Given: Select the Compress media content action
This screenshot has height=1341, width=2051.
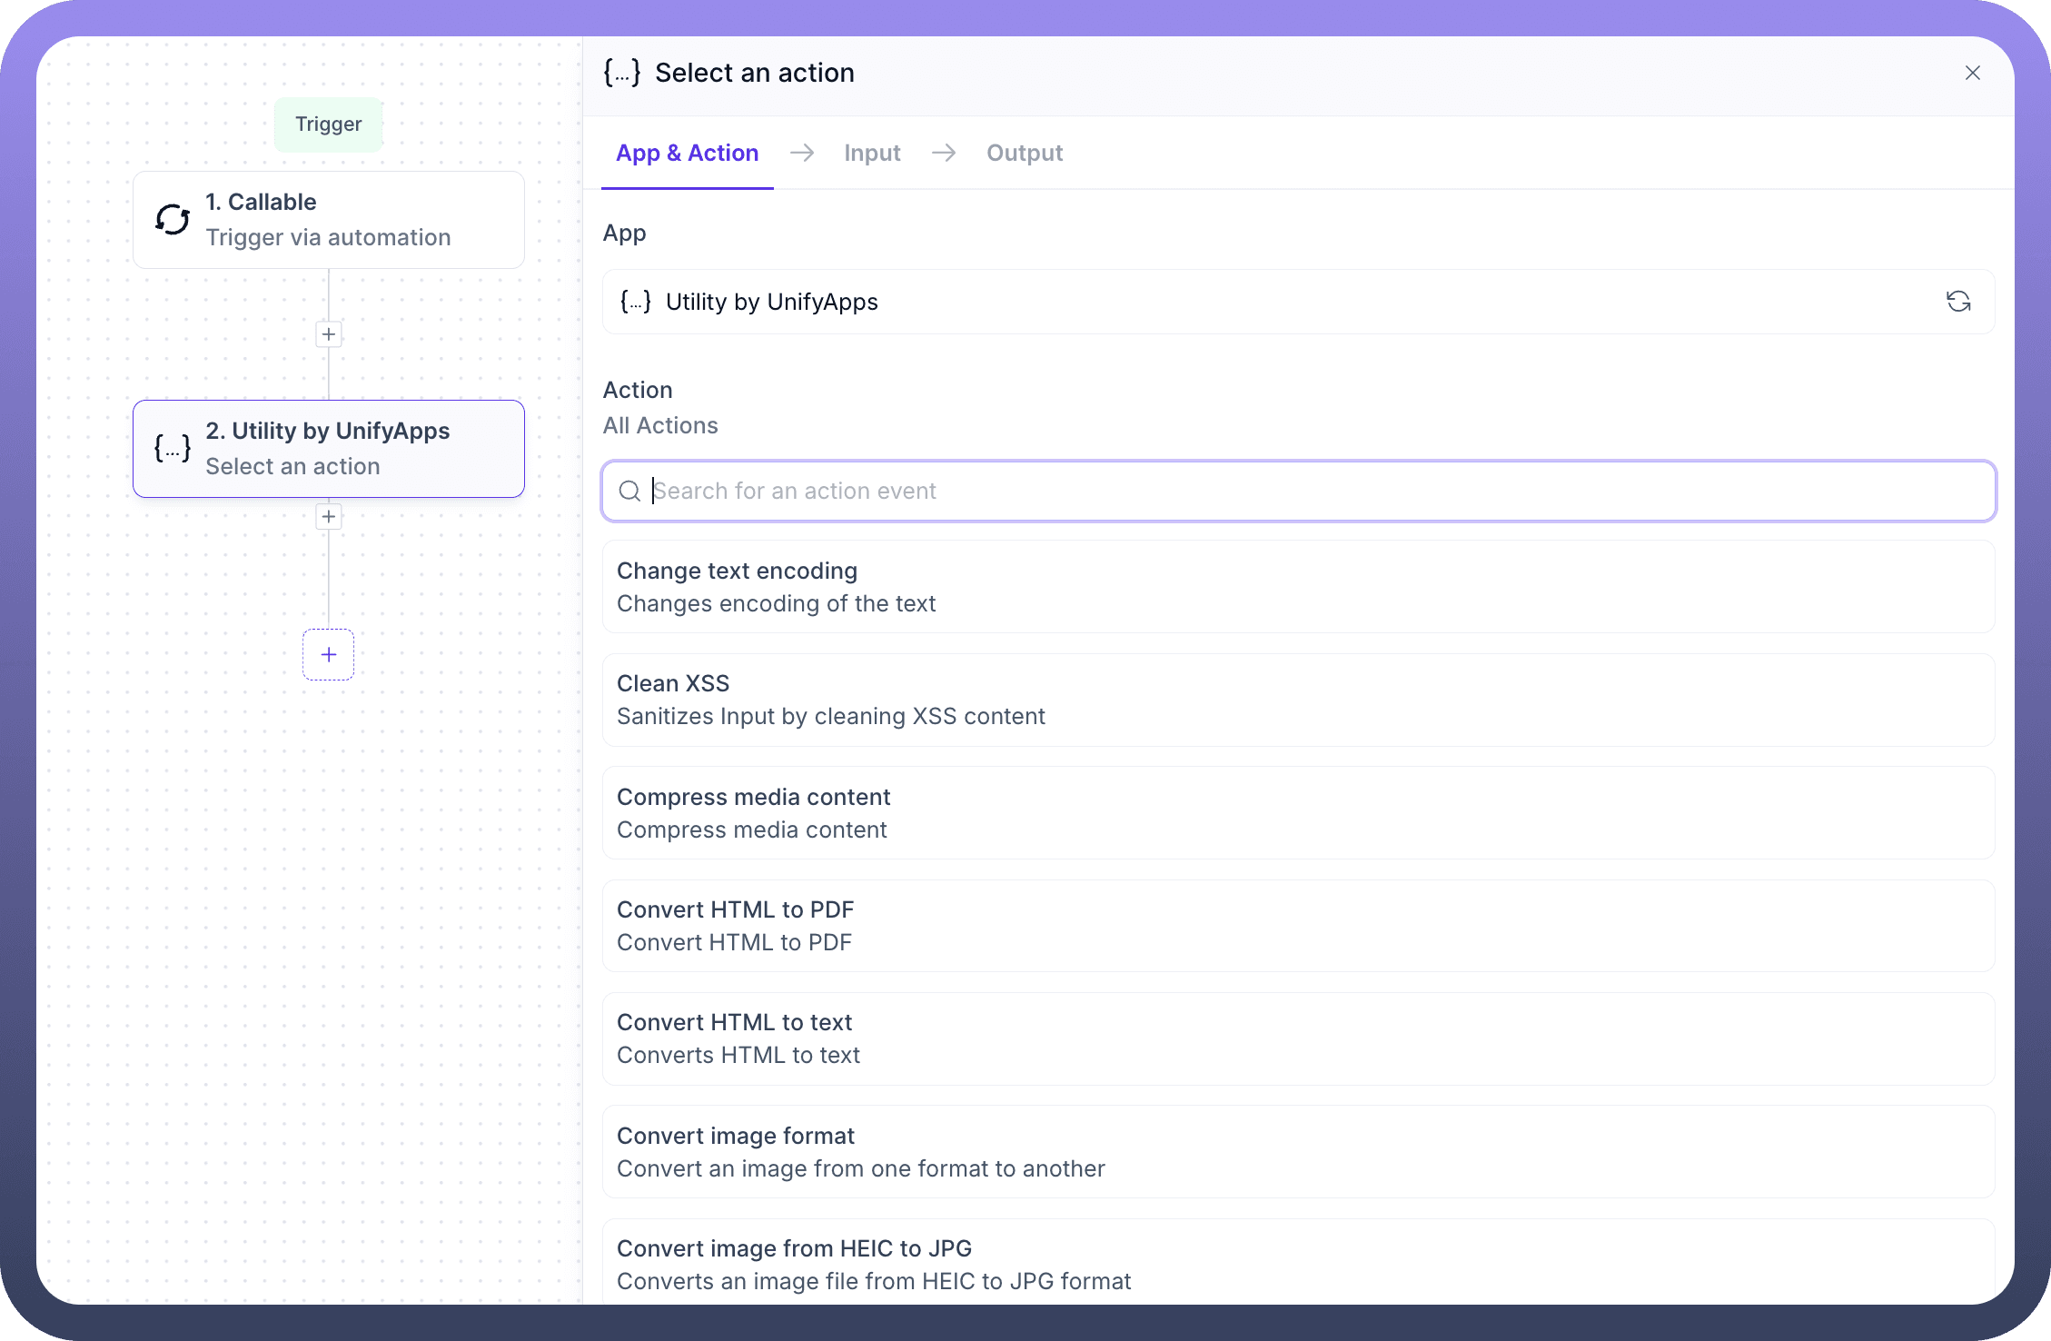Looking at the screenshot, I should [1297, 813].
